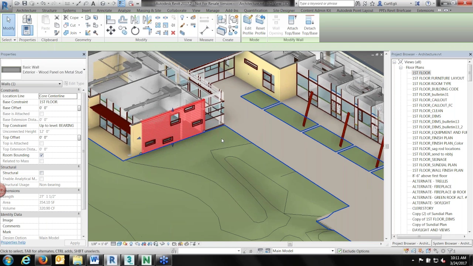This screenshot has width=473, height=266.
Task: Toggle the Room Bounding checkbox
Action: pos(41,155)
